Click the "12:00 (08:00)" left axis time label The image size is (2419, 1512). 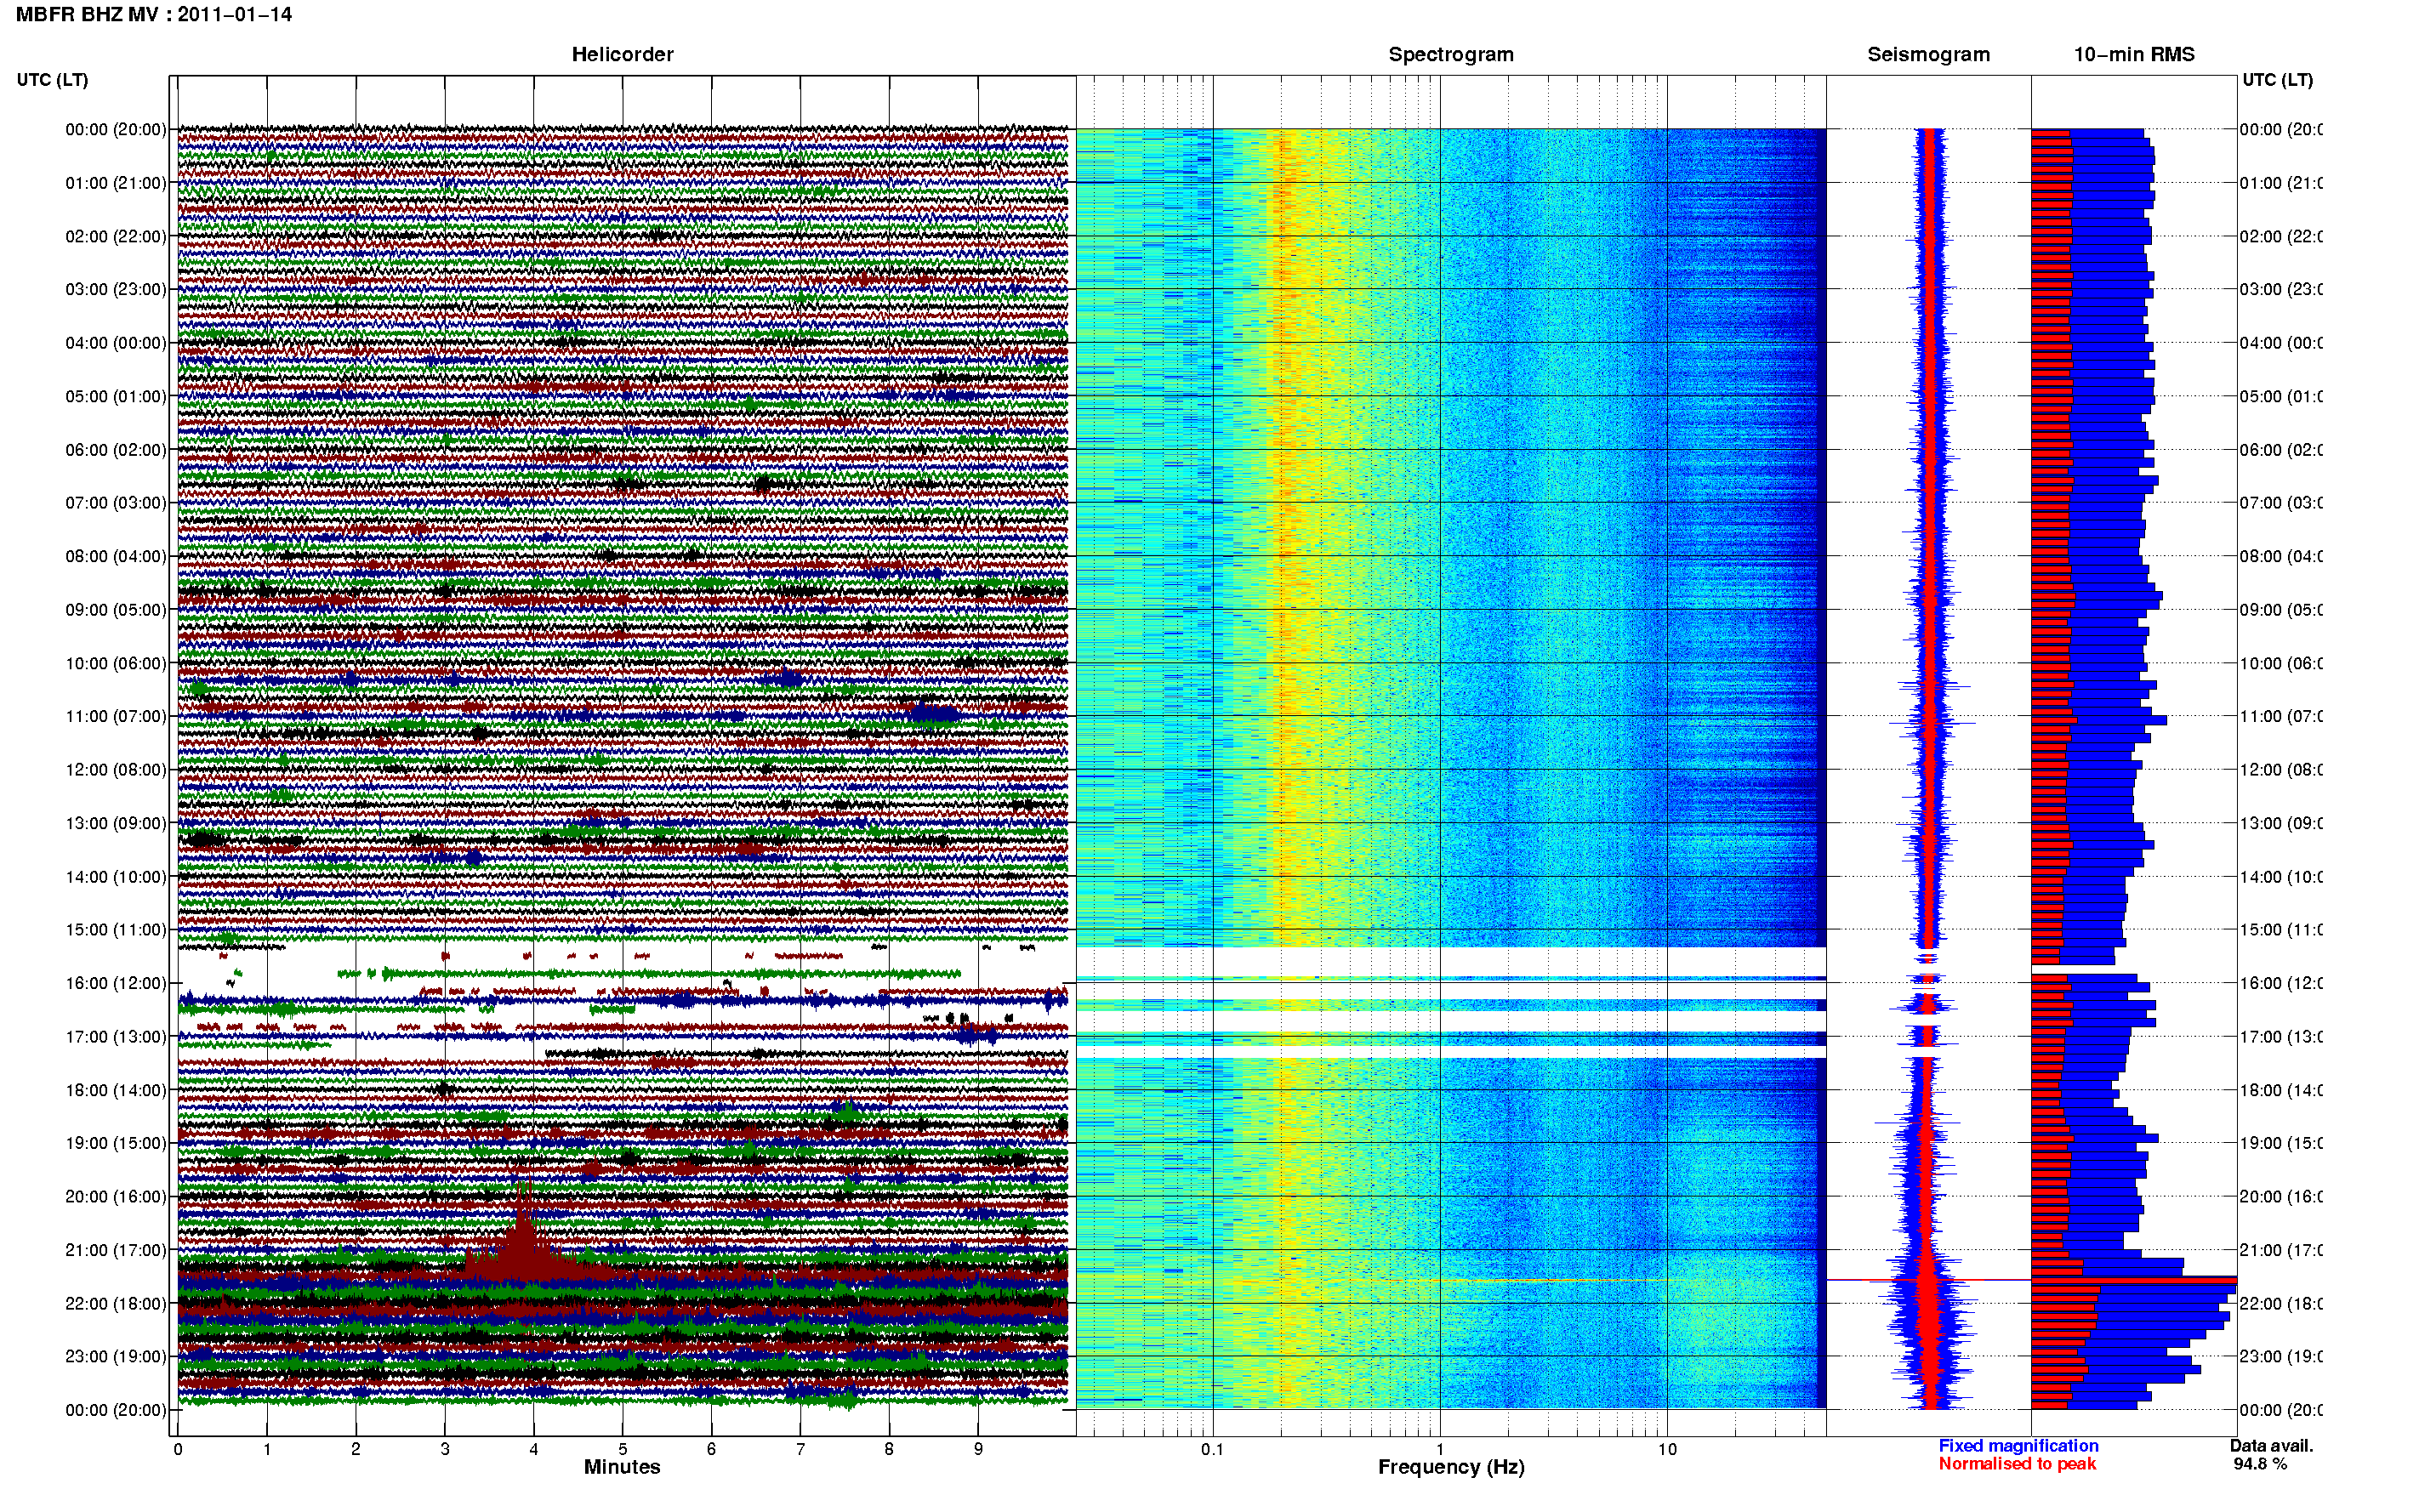[116, 770]
